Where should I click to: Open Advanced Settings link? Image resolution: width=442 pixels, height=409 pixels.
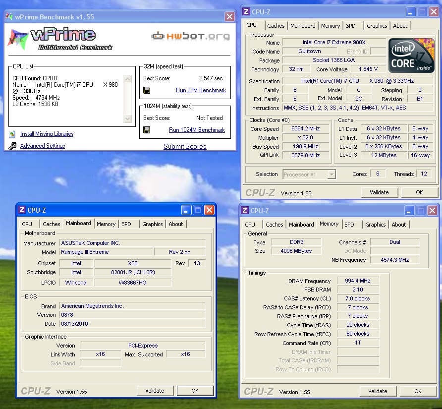tap(43, 146)
